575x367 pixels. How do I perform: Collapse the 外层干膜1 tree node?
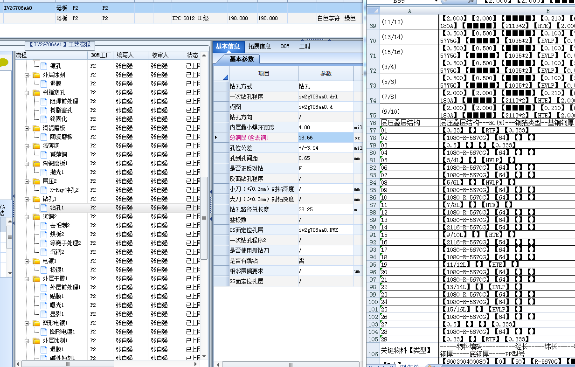[28, 278]
